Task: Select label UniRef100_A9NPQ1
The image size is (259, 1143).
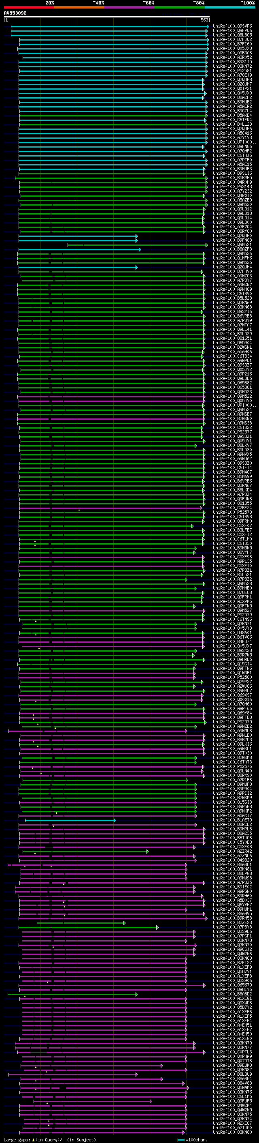Action: point(232,361)
